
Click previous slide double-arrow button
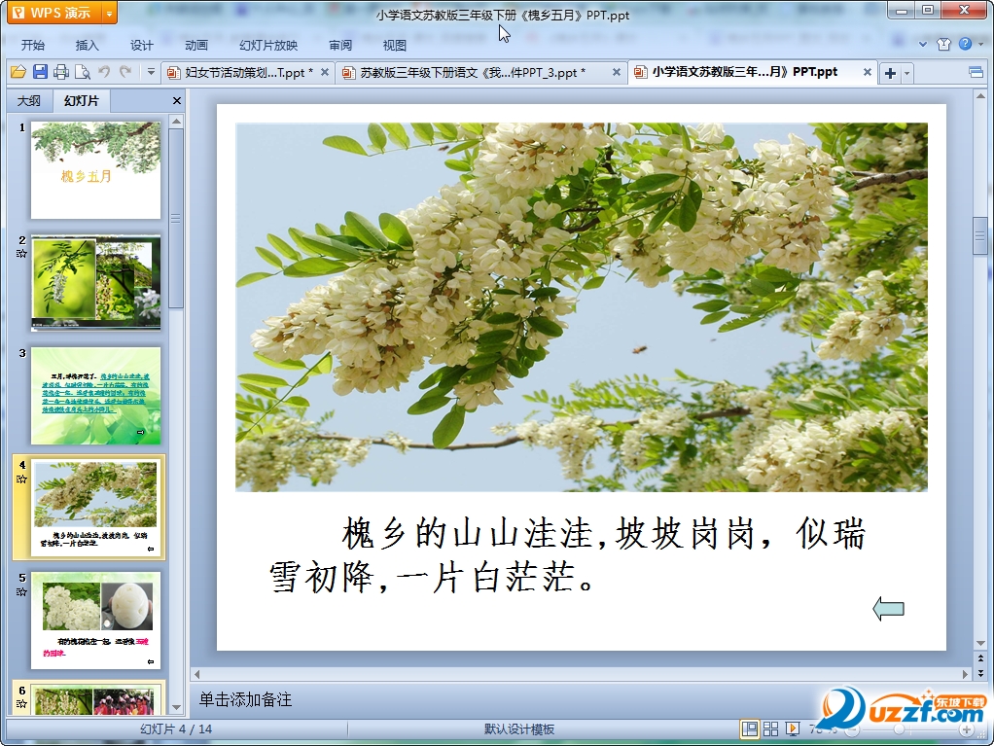pos(980,659)
